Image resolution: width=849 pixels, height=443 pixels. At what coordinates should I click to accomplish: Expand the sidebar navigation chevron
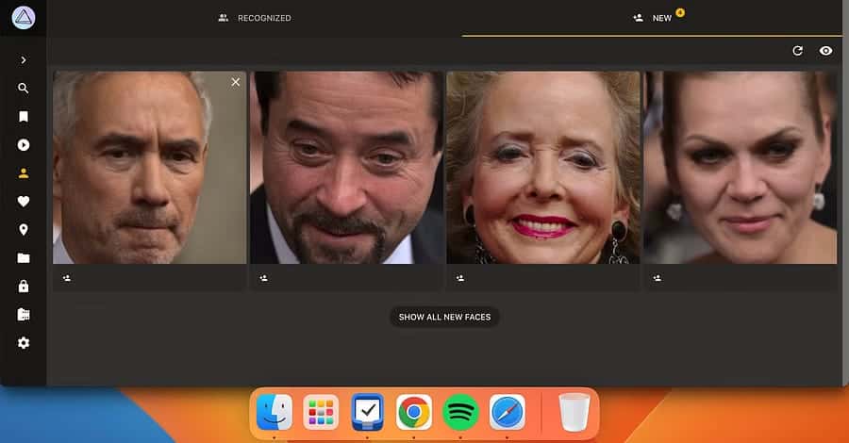tap(24, 60)
